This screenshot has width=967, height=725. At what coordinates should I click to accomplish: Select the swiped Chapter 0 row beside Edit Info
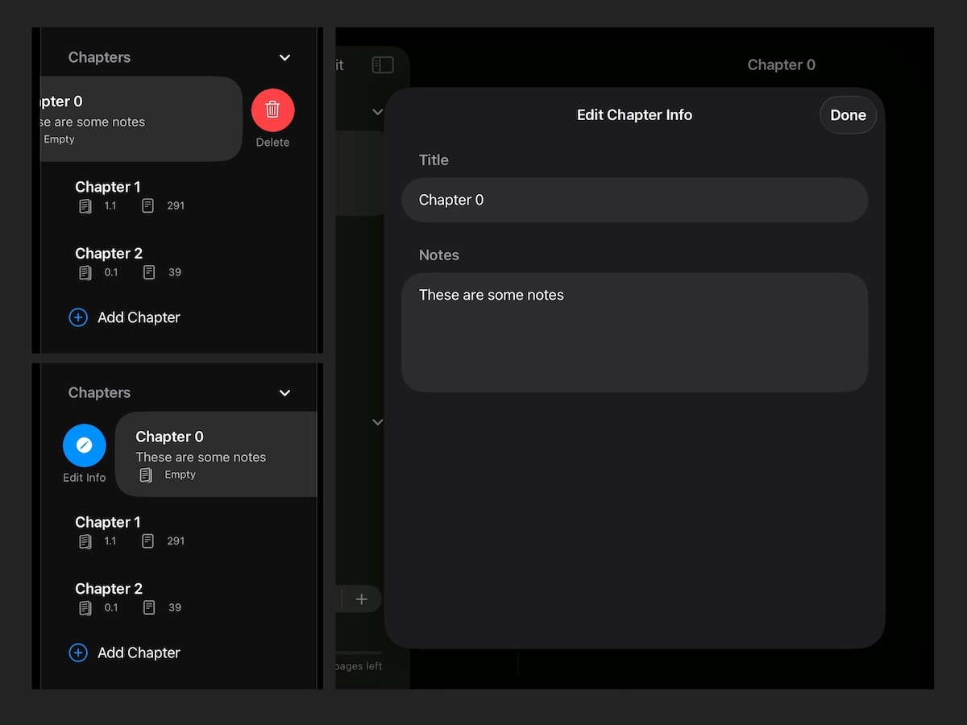pyautogui.click(x=216, y=454)
